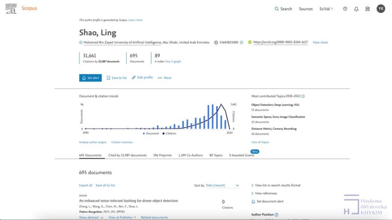Open the help question mark icon
392x220 pixels.
coord(345,9)
